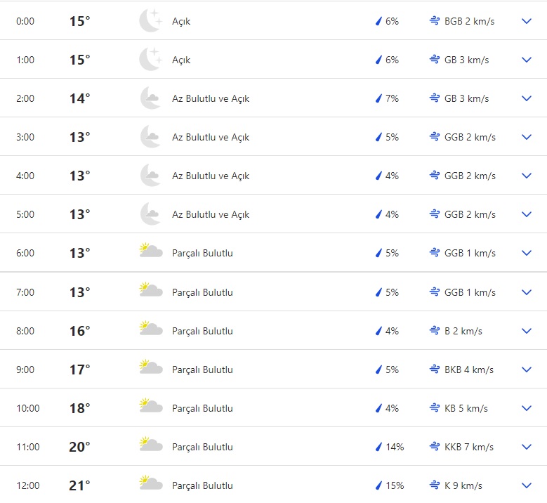The image size is (547, 503).
Task: Expand the 3:00 row chevron
Action: click(x=527, y=137)
